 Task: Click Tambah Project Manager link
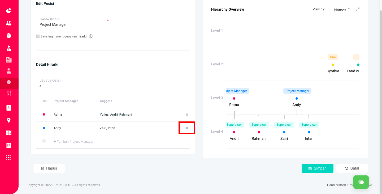click(73, 142)
